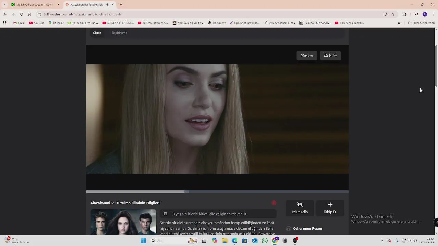
Task: Expand the tab search dropdown
Action: [4, 5]
